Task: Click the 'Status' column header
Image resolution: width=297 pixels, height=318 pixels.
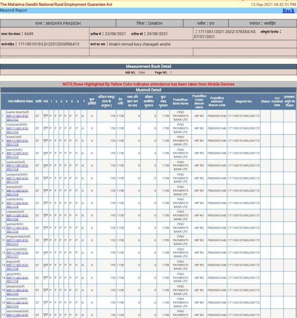Action: [265, 102]
